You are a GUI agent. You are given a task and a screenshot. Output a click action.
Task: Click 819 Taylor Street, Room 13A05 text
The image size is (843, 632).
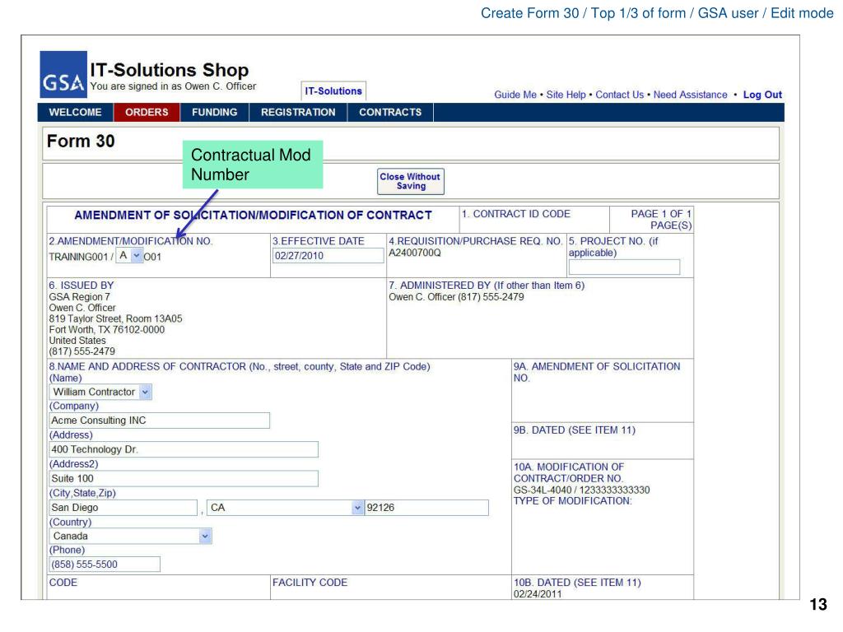pyautogui.click(x=115, y=318)
